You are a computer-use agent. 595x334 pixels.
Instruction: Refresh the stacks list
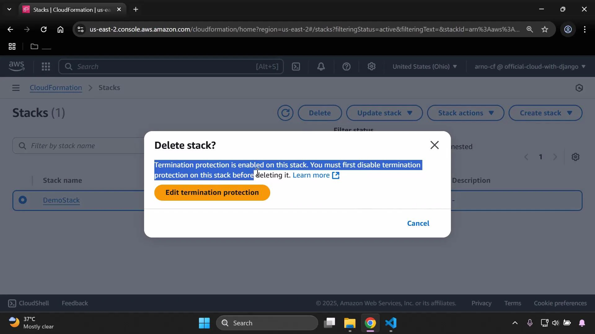pos(285,113)
